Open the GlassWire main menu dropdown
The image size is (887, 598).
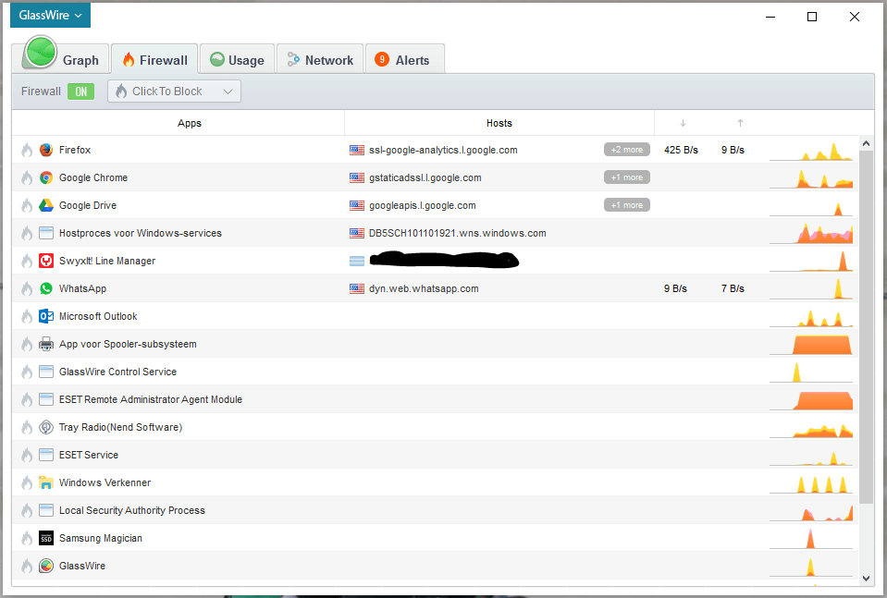point(50,16)
